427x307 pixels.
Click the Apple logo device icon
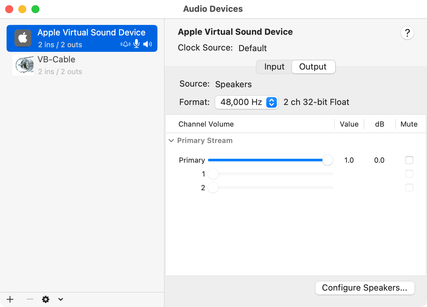click(23, 38)
